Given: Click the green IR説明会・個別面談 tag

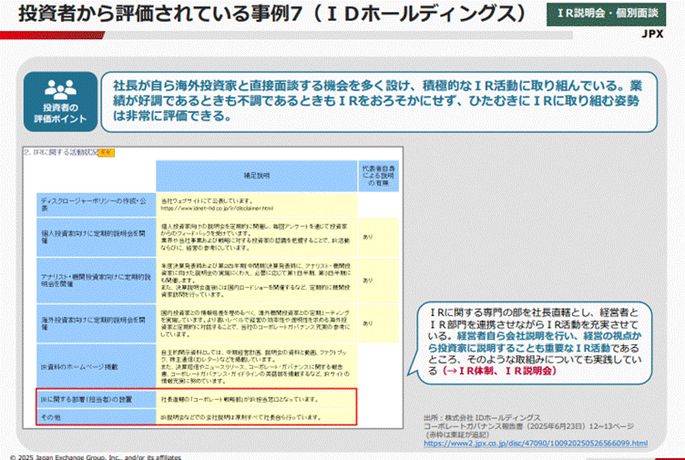Looking at the screenshot, I should [615, 15].
